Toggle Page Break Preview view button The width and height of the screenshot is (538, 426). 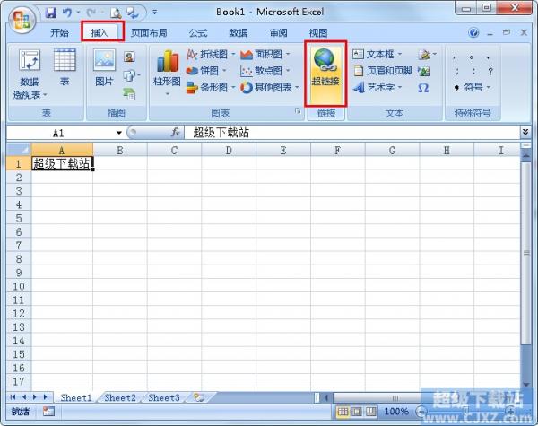[x=369, y=412]
